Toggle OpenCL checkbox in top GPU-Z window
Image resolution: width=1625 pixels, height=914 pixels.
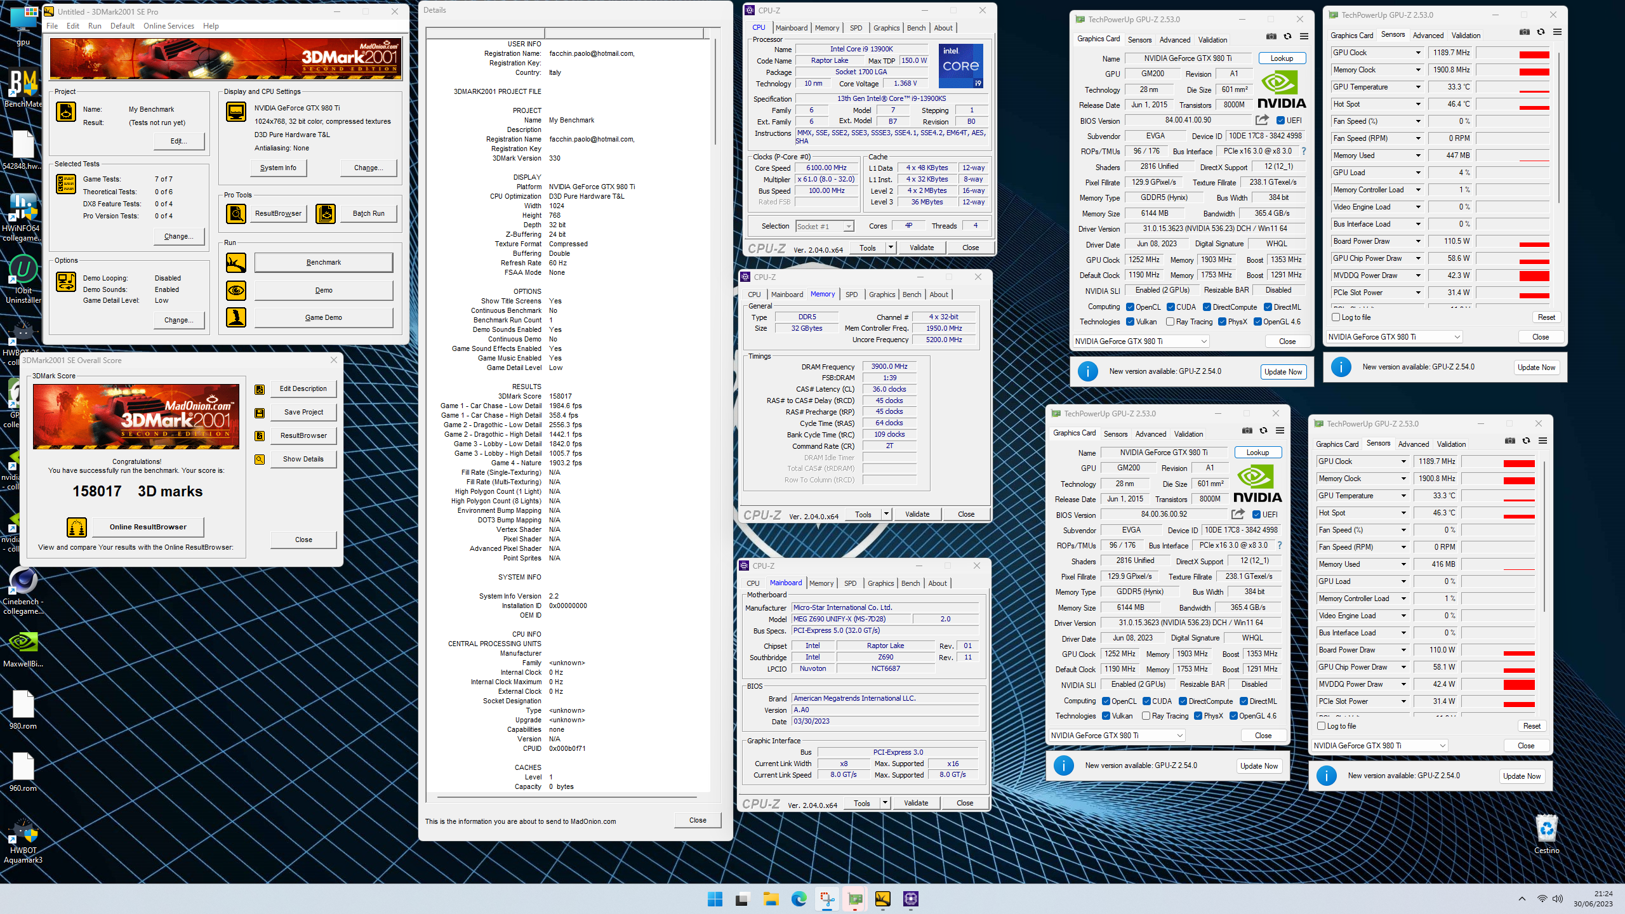pos(1130,307)
